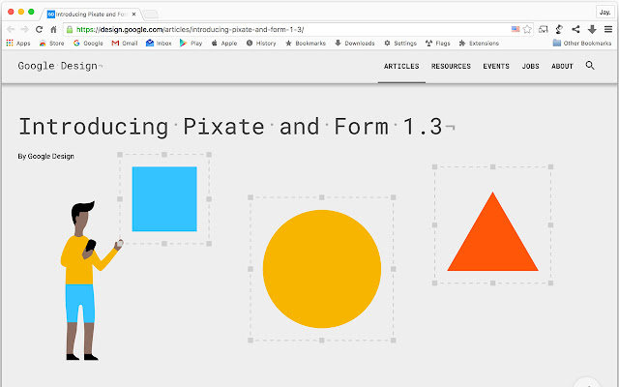Viewport: 619px width, 387px height.
Task: Select the Events nav item
Action: click(x=496, y=66)
